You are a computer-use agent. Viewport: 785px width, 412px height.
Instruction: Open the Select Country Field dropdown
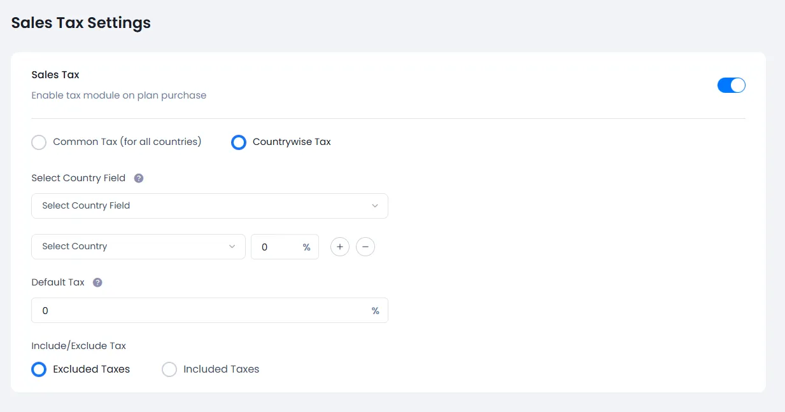pos(204,206)
